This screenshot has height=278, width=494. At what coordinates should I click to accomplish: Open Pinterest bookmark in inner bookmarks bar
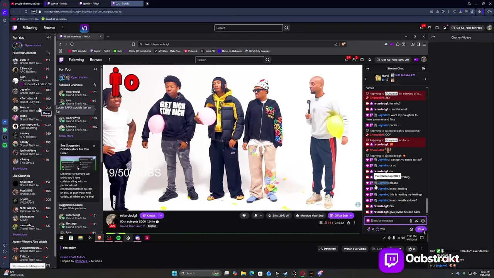[x=191, y=51]
